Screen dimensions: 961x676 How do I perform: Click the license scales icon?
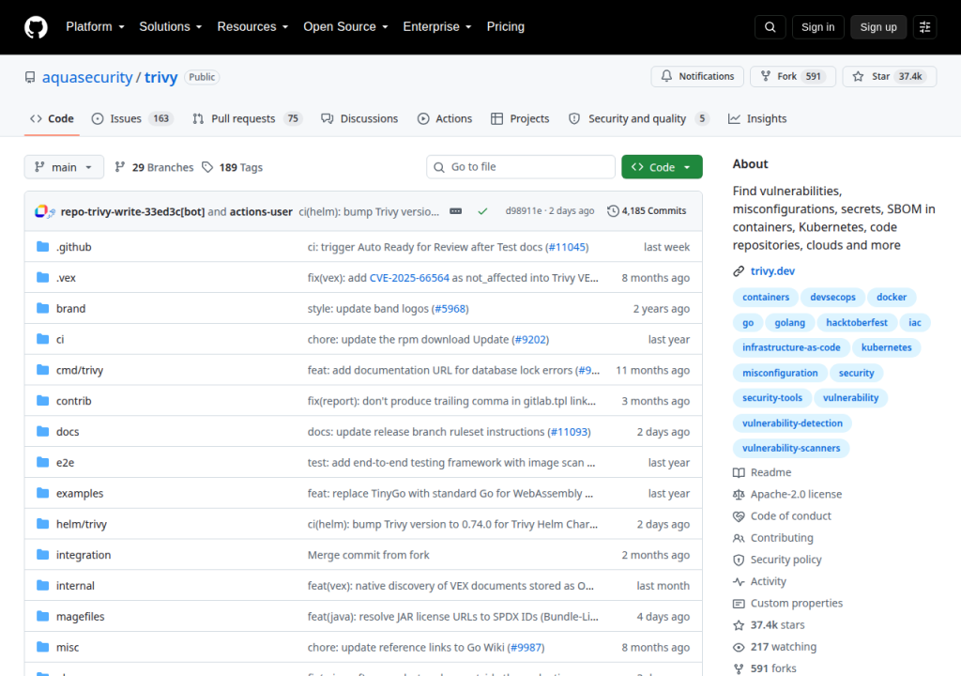click(739, 495)
